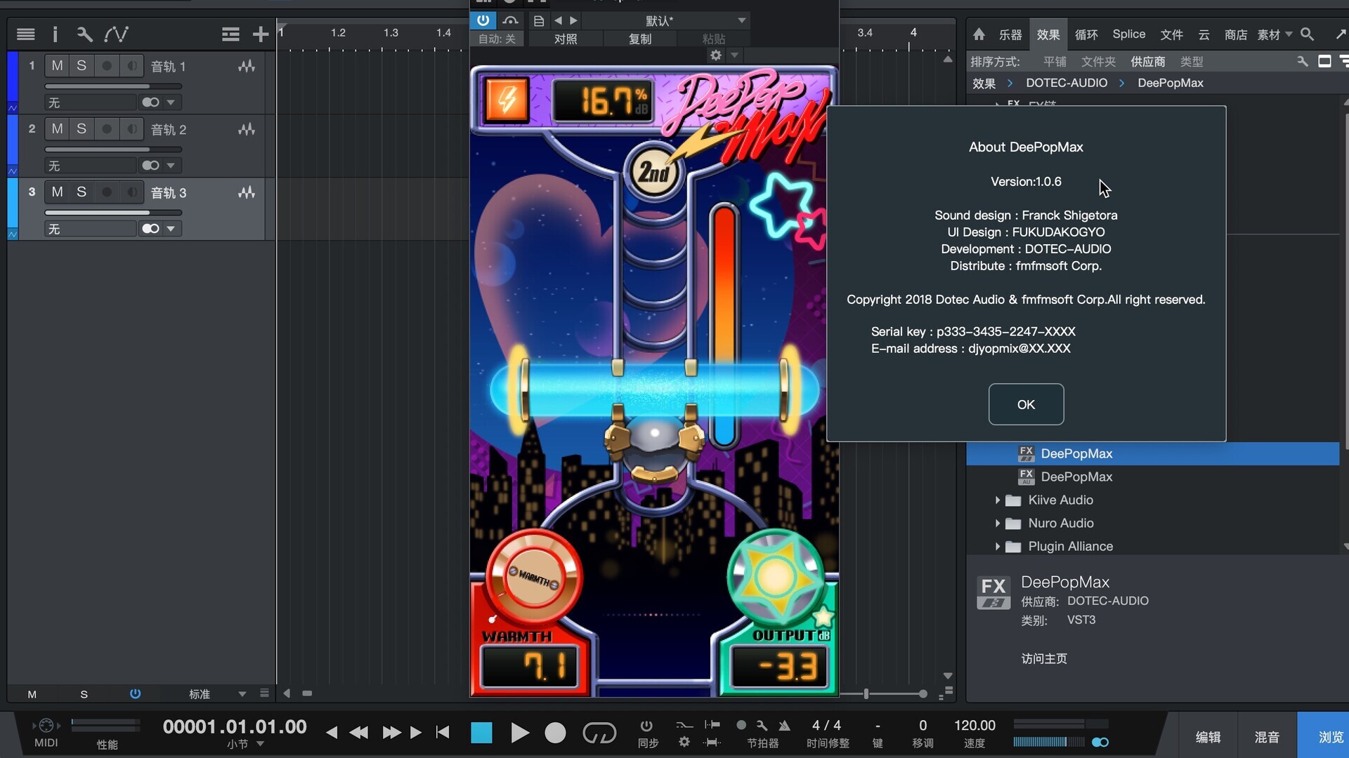Viewport: 1349px width, 758px height.
Task: Click the 2nd badge in DeePopMax
Action: point(654,172)
